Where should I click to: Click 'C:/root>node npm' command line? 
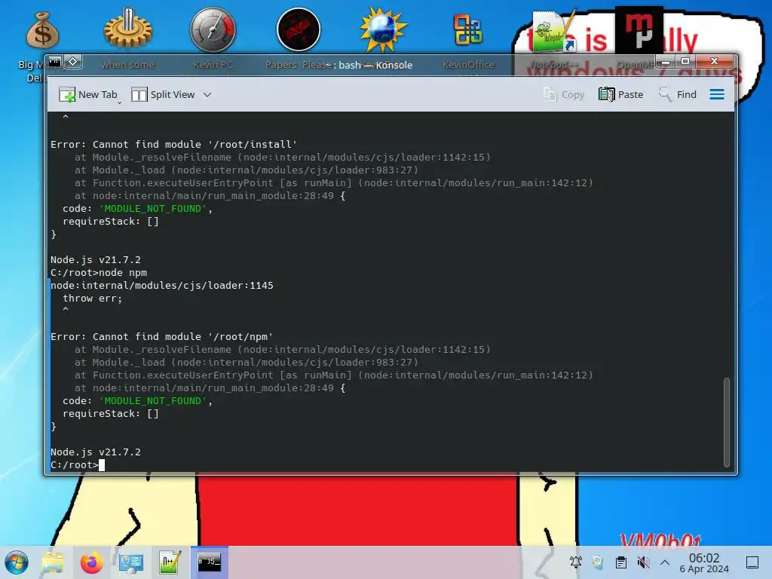tap(99, 272)
